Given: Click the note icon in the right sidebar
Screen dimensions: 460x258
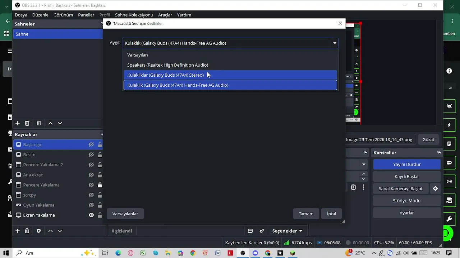Looking at the screenshot, I should tap(449, 144).
